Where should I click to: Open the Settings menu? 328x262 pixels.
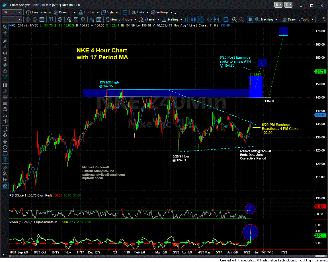pos(160,12)
